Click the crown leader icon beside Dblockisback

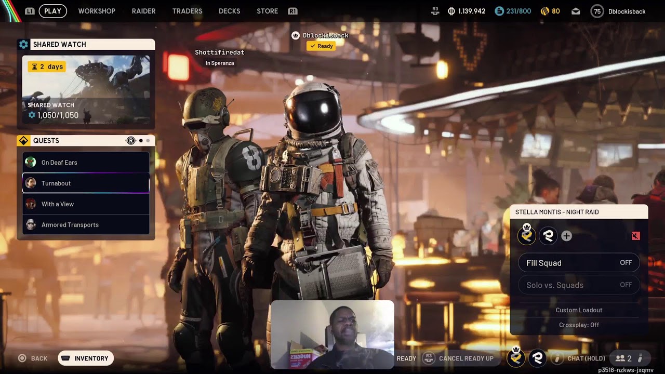(x=296, y=35)
